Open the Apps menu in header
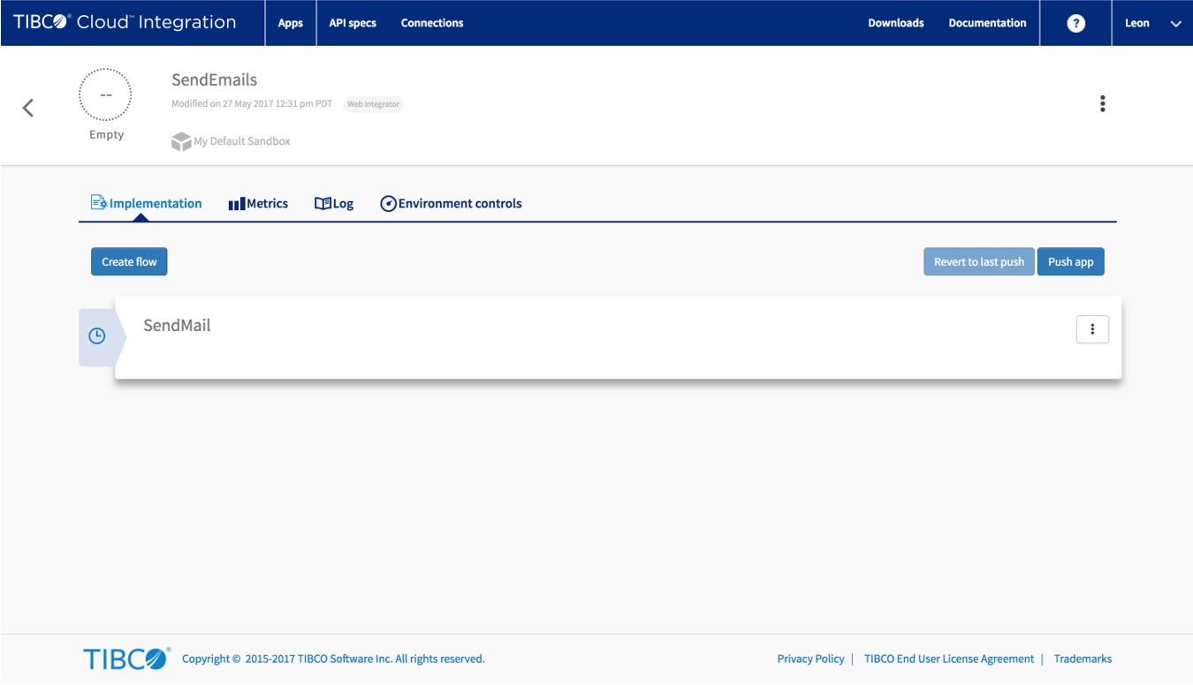 coord(291,24)
